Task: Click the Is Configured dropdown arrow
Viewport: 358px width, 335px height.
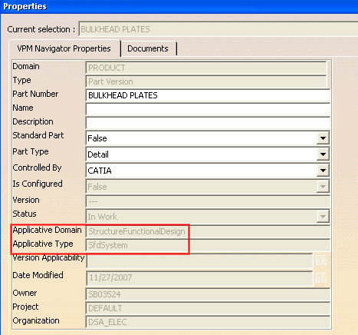Action: click(x=323, y=187)
